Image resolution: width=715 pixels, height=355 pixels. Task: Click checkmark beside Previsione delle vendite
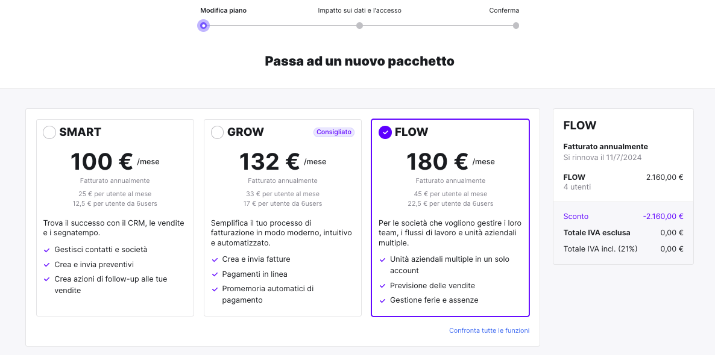click(383, 286)
